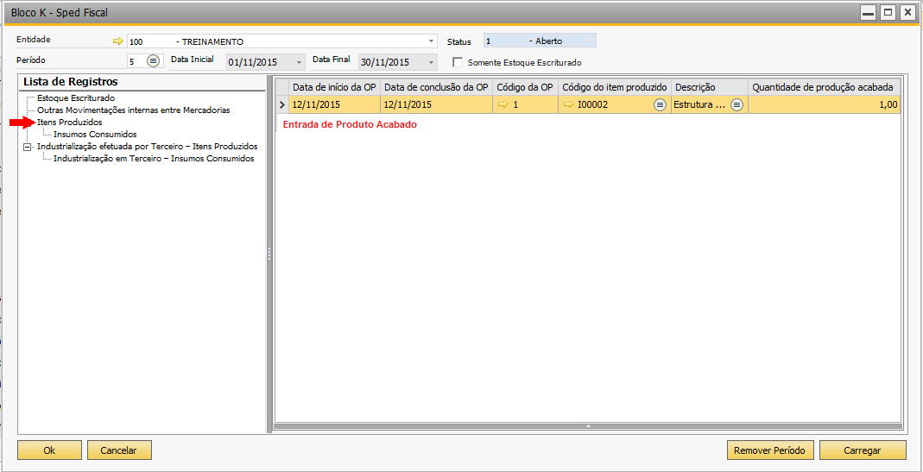Click the 1,00 quantity cell
Viewport: 923px width, 472px height.
click(824, 104)
